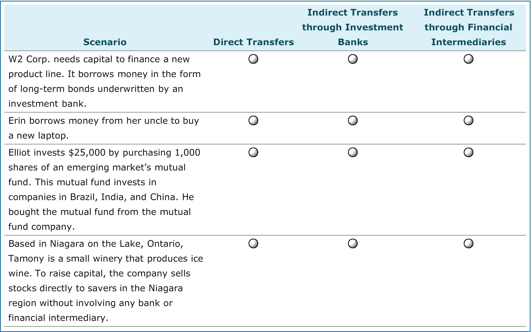Select Indirect Transfers through Investment Banks for W2 Corp.
The height and width of the screenshot is (332, 532).
353,59
